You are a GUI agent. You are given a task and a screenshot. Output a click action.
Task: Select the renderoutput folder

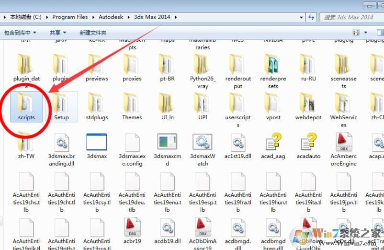(238, 71)
